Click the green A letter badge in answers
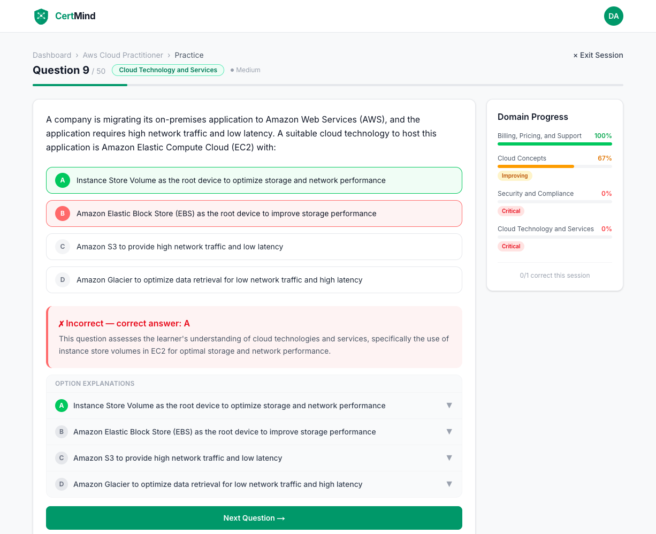 coord(63,180)
